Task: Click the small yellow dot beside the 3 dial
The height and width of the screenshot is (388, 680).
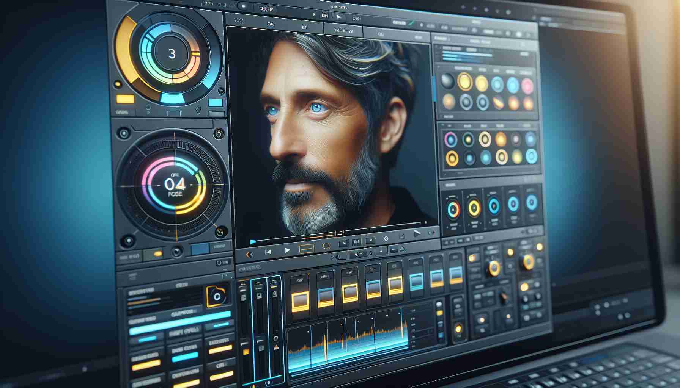Action: point(118,83)
